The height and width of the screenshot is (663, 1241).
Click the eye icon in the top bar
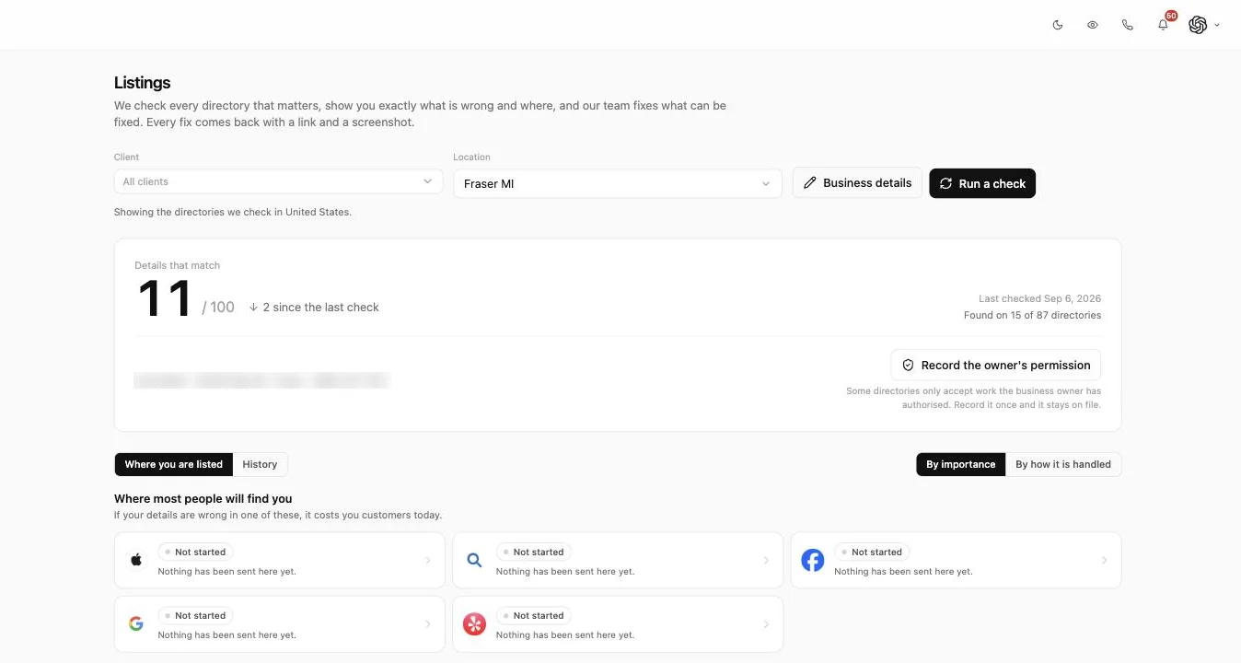[x=1093, y=25]
